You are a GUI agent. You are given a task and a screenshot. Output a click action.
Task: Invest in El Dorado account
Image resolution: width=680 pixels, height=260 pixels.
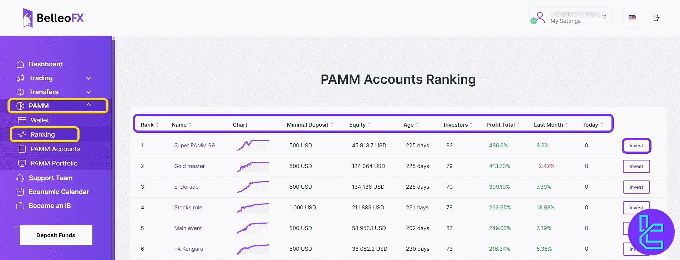tap(636, 187)
